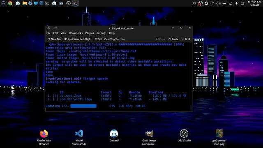Viewport: 263px width, 148px height.
Task: Open the notifications tray icon
Action: pyautogui.click(x=194, y=3)
